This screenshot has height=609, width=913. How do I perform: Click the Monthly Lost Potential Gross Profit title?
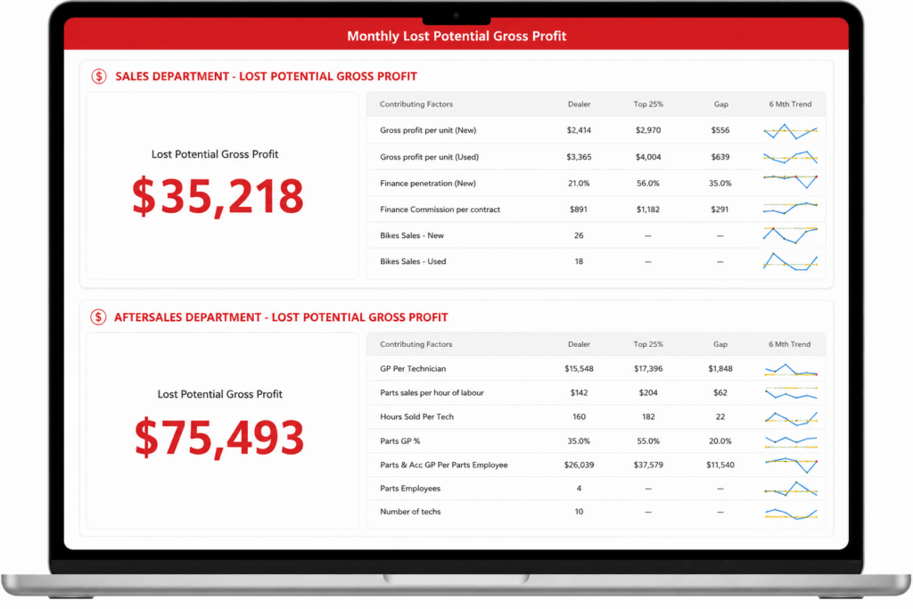[456, 36]
